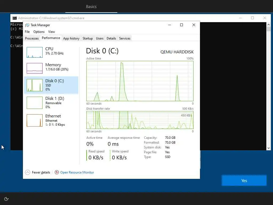273x205 pixels.
Task: Click the Formatted 70.0 GB value
Action: tap(170, 143)
